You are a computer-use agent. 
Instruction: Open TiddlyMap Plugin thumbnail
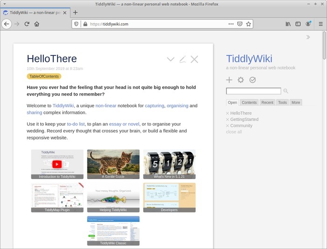coord(57,198)
